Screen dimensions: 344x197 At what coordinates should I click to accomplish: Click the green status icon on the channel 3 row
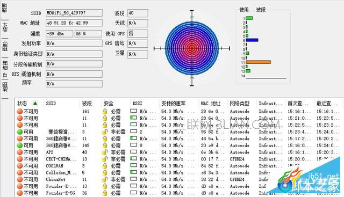coord(20,132)
